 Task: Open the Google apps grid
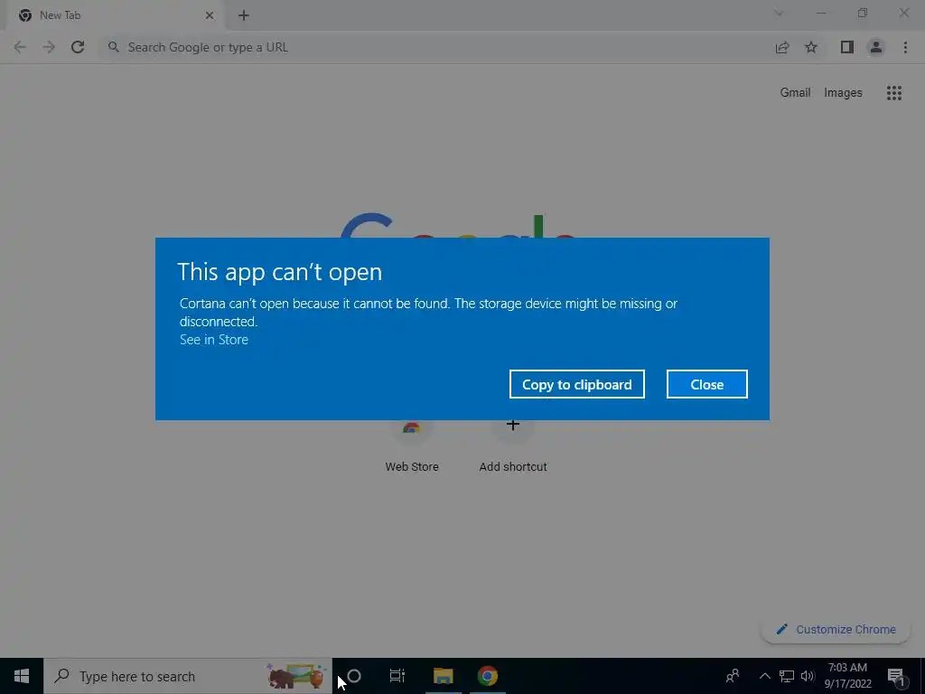coord(893,93)
